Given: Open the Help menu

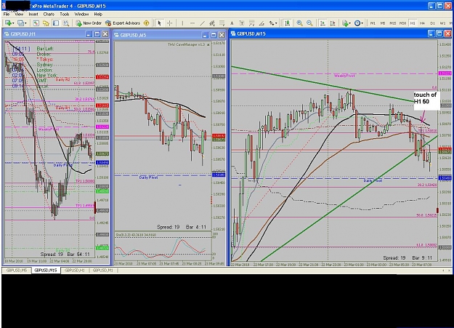Looking at the screenshot, I should click(x=98, y=14).
